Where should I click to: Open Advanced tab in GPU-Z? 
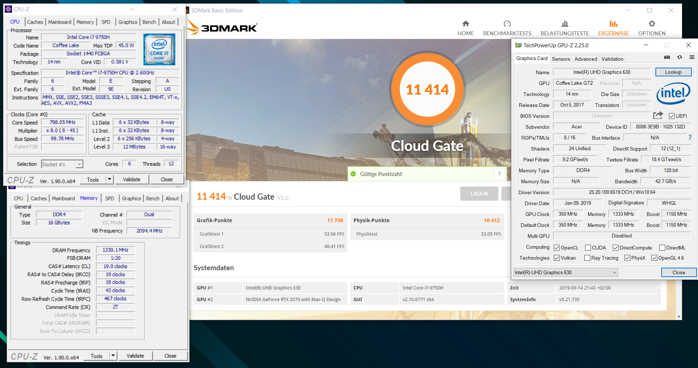585,59
